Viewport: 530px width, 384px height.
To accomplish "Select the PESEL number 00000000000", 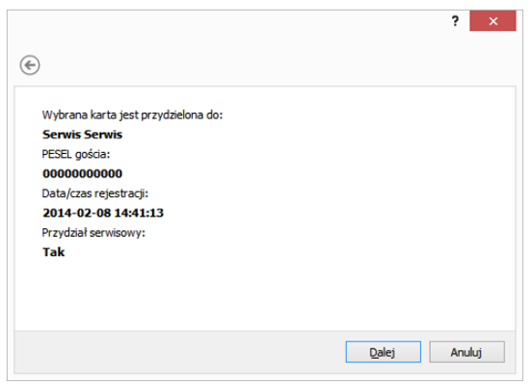I will (82, 173).
